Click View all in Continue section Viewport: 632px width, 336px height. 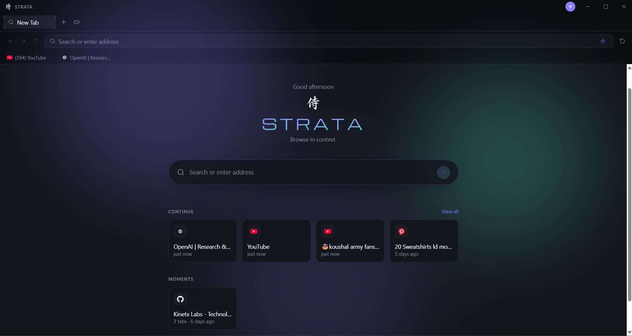click(x=450, y=212)
